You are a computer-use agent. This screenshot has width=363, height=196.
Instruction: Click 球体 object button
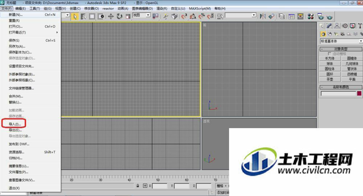point(330,64)
